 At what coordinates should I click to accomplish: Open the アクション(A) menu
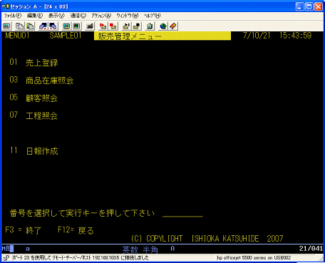click(101, 16)
